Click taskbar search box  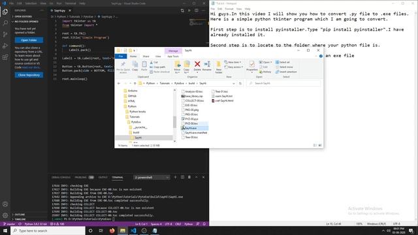[48, 230]
